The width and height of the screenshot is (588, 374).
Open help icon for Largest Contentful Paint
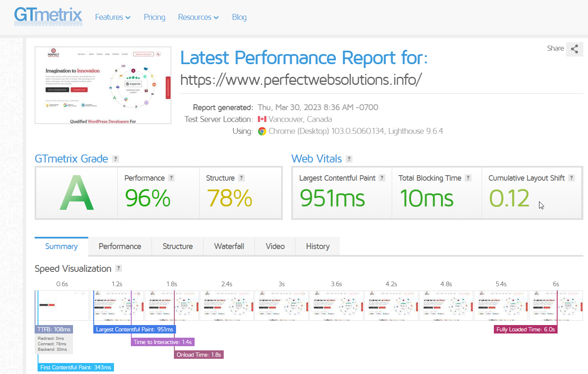(382, 178)
